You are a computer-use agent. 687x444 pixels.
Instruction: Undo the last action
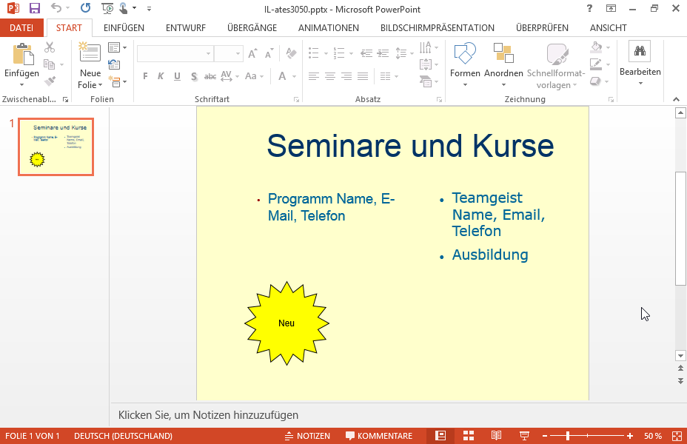(56, 8)
